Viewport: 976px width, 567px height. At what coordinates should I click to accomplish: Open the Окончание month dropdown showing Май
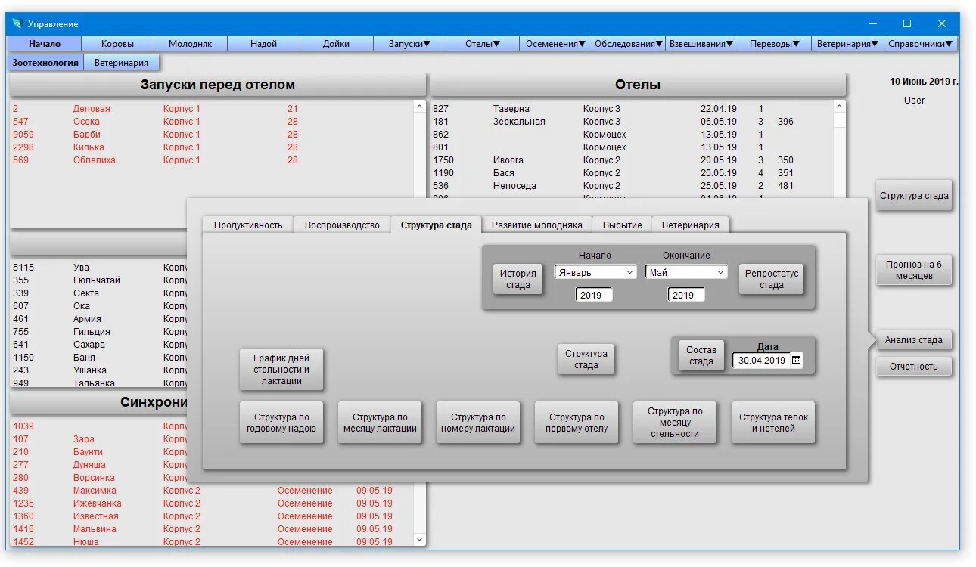tap(686, 272)
